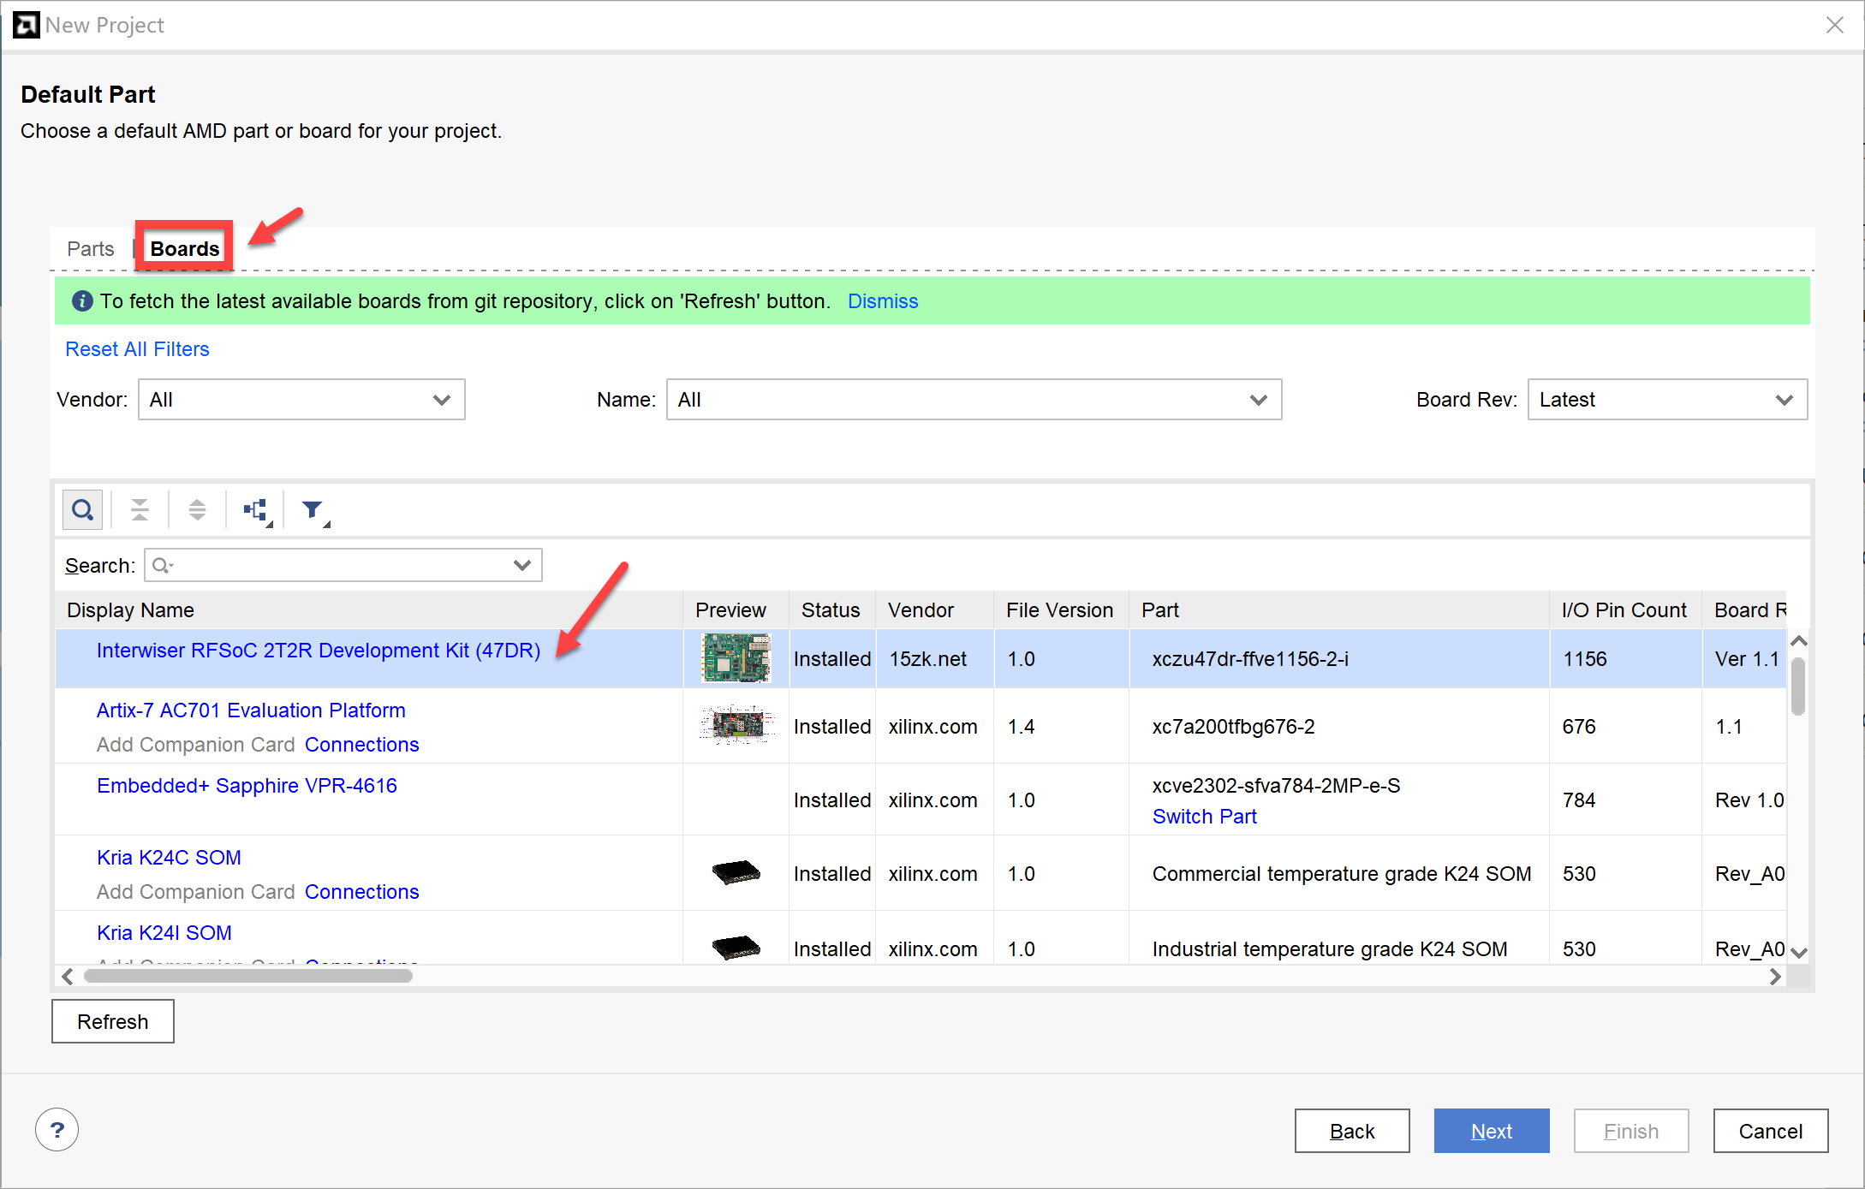Click Next to continue the wizard
The width and height of the screenshot is (1865, 1189).
tap(1492, 1131)
